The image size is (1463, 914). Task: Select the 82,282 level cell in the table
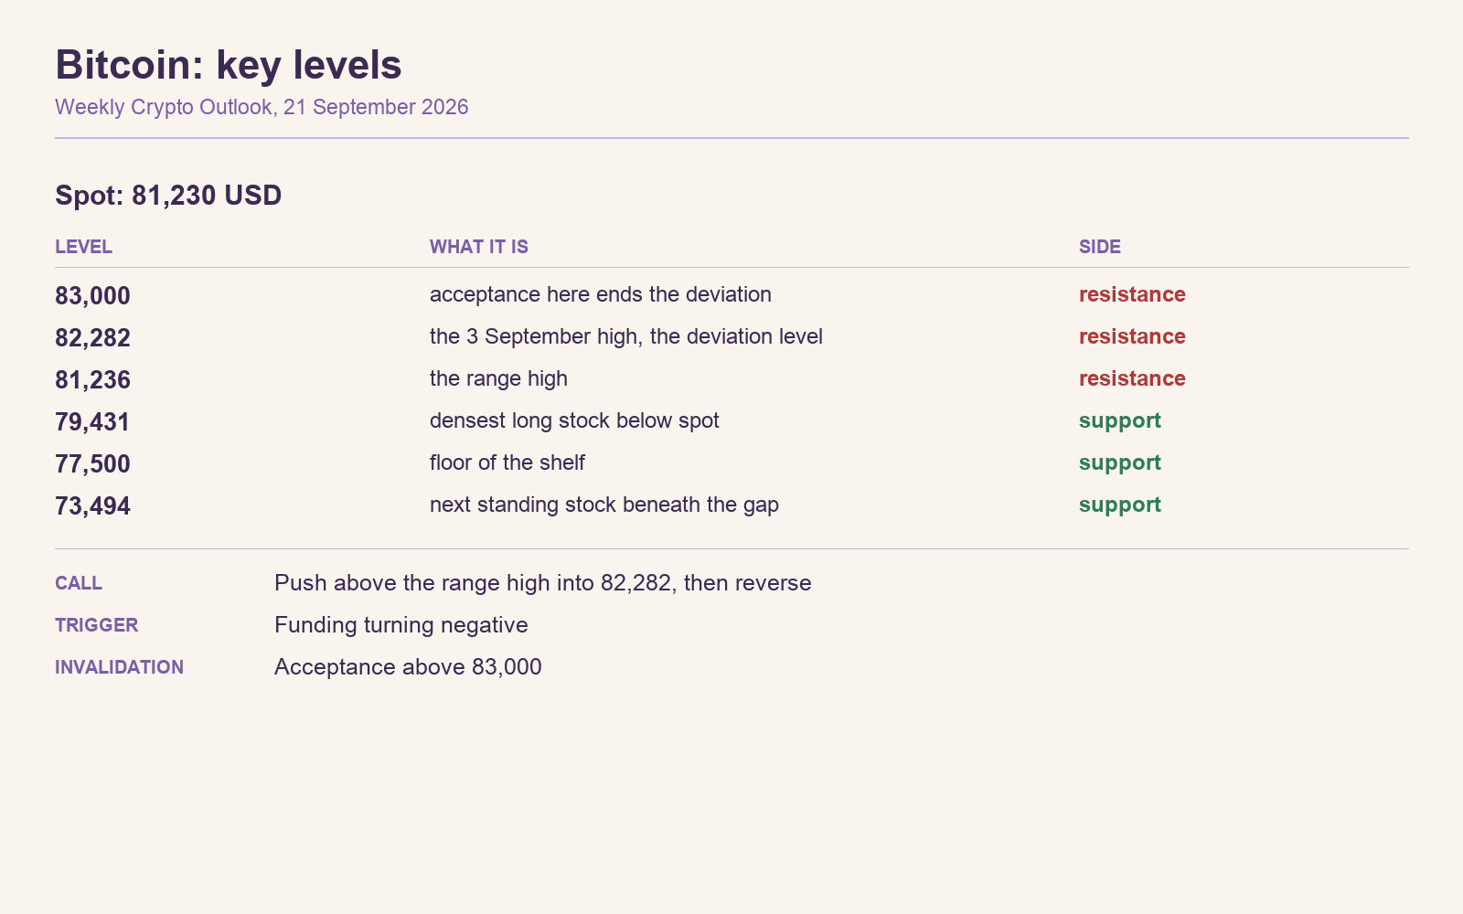[92, 338]
